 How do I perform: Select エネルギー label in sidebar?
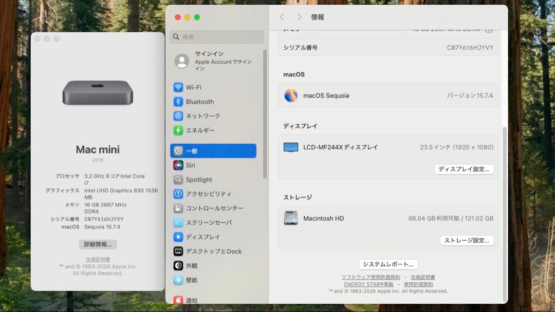pos(200,130)
